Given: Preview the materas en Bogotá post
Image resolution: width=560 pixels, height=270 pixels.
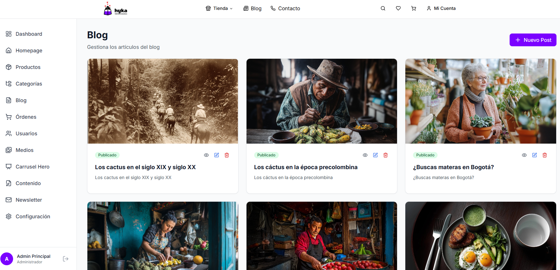Looking at the screenshot, I should coord(524,155).
